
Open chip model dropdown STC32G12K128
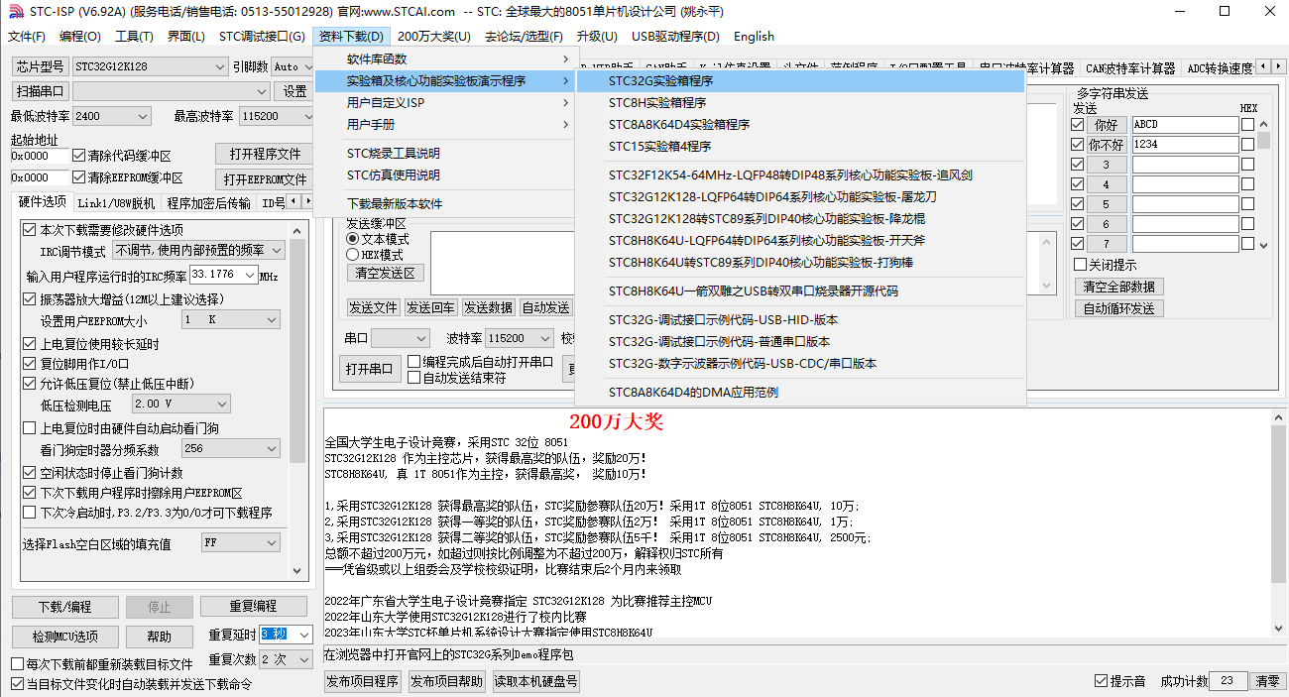coord(150,66)
